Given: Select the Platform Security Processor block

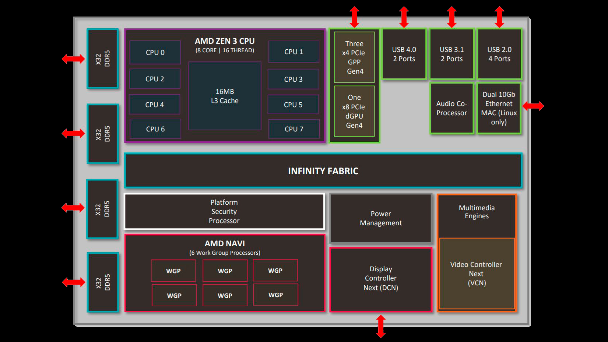Looking at the screenshot, I should click(224, 212).
